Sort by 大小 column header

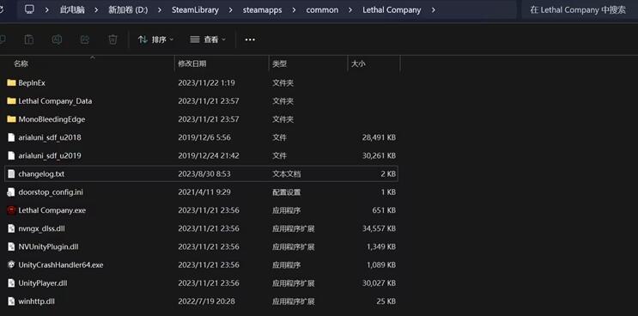click(x=358, y=64)
